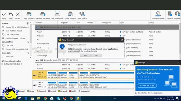This screenshot has width=181, height=101.
Task: Click the Mirrored legend swatch
Action: click(x=59, y=91)
